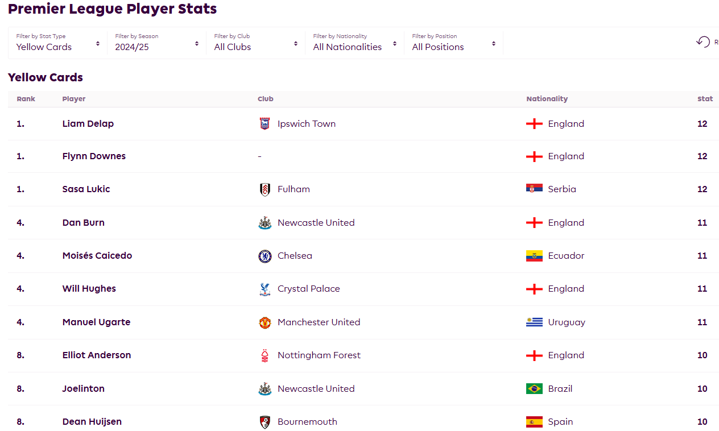This screenshot has width=719, height=431.
Task: Click the Newcastle United link for Dan Burn
Action: (316, 223)
